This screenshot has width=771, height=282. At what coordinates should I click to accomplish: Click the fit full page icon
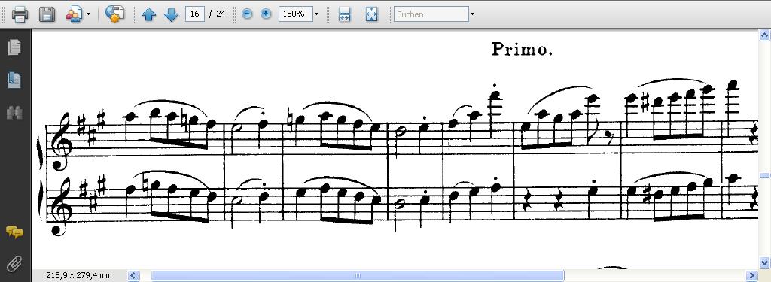[x=371, y=14]
